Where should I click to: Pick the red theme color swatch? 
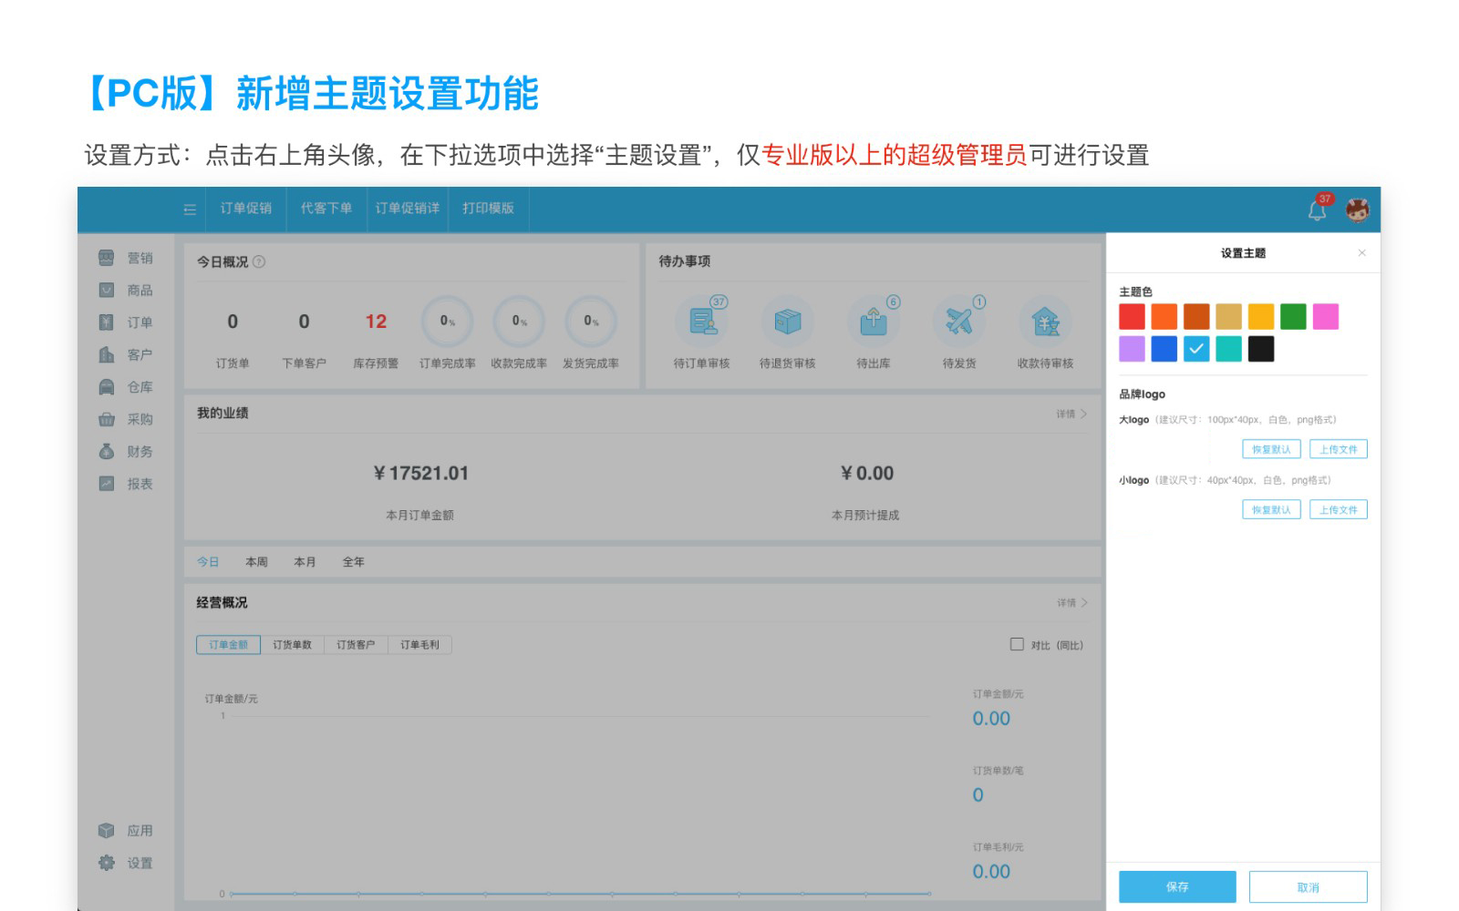(x=1132, y=317)
